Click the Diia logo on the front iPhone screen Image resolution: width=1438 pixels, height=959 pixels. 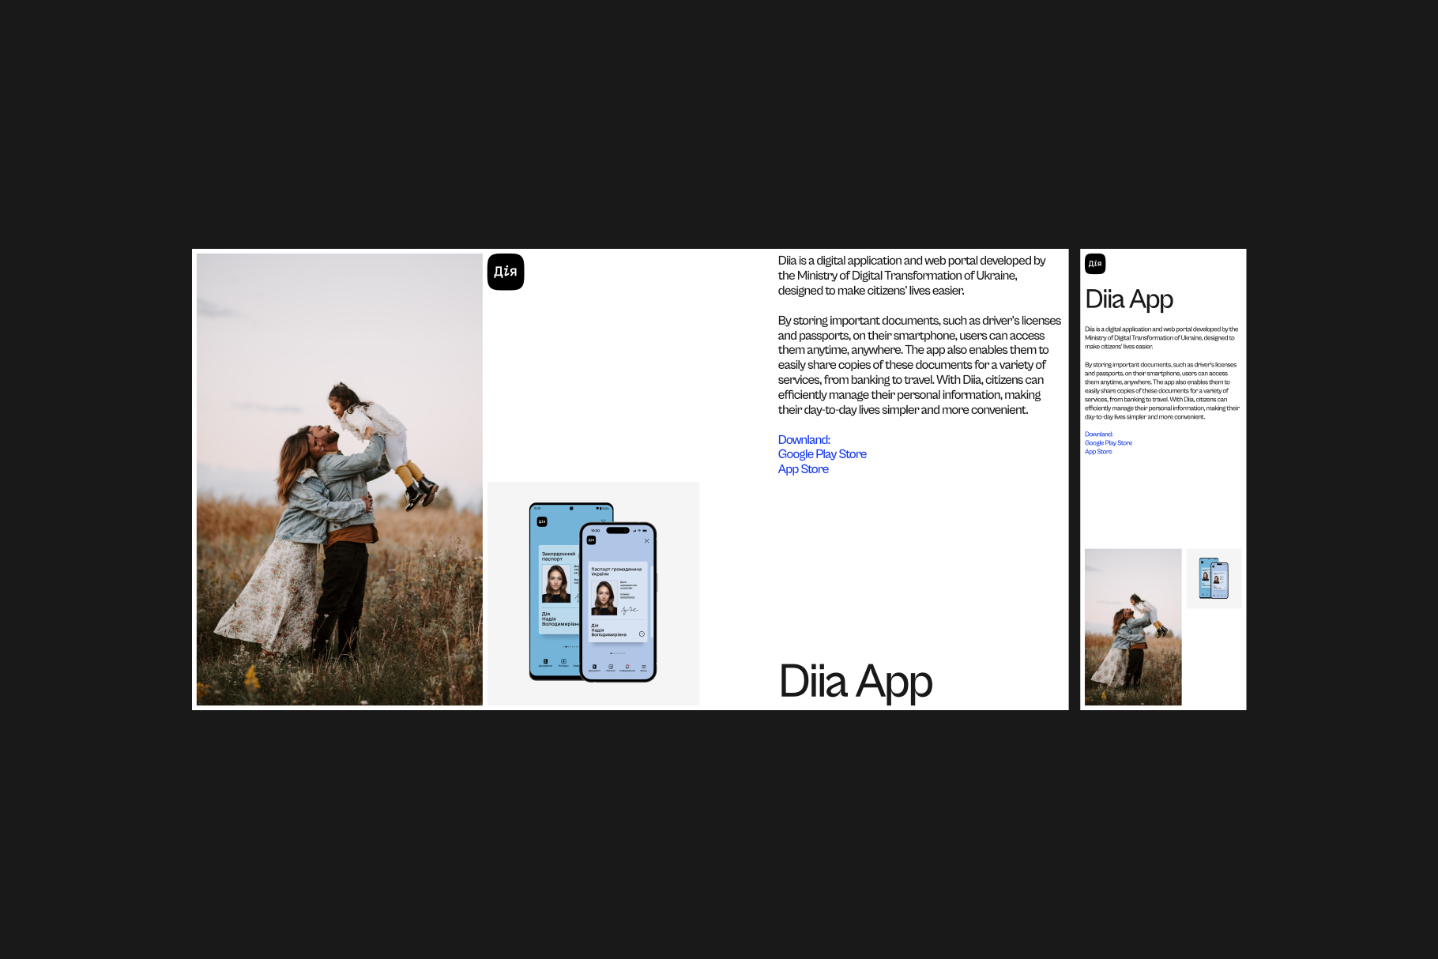click(591, 540)
